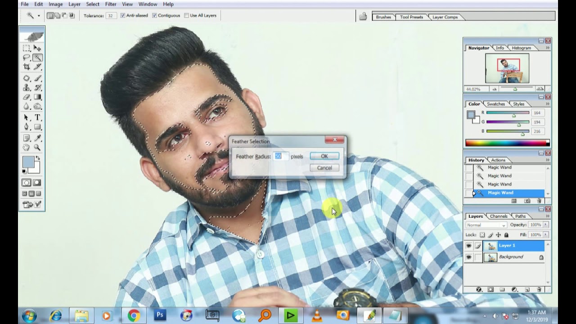
Task: Select the Gradient tool
Action: [x=37, y=97]
